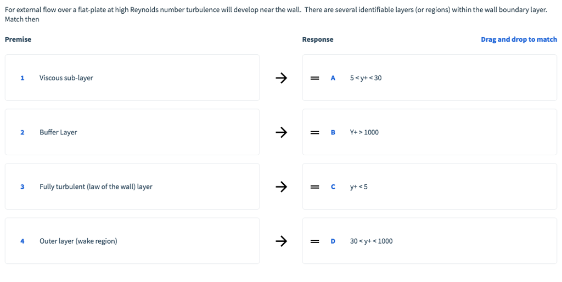Select the Outer layer (wake region) premise

pos(132,241)
